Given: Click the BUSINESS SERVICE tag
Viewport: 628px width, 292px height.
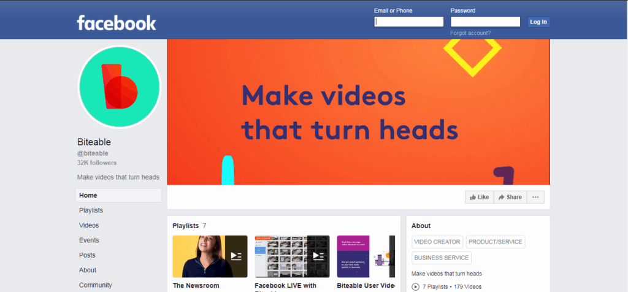Looking at the screenshot, I should pyautogui.click(x=442, y=258).
